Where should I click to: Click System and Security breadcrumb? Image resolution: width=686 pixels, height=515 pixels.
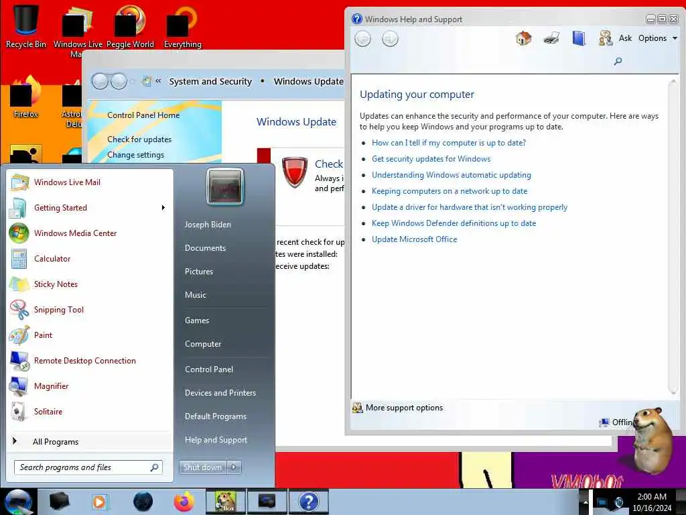coord(210,81)
